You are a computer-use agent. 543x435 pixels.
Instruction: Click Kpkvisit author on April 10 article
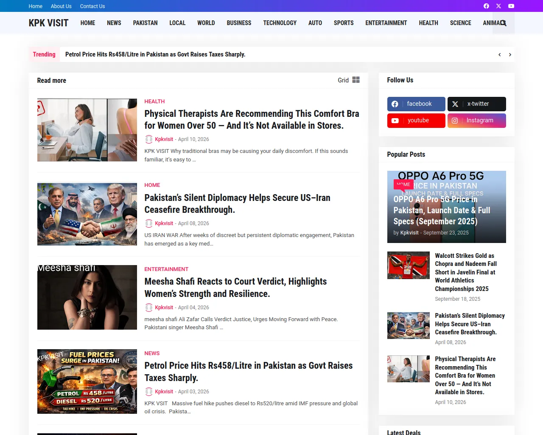tap(164, 139)
